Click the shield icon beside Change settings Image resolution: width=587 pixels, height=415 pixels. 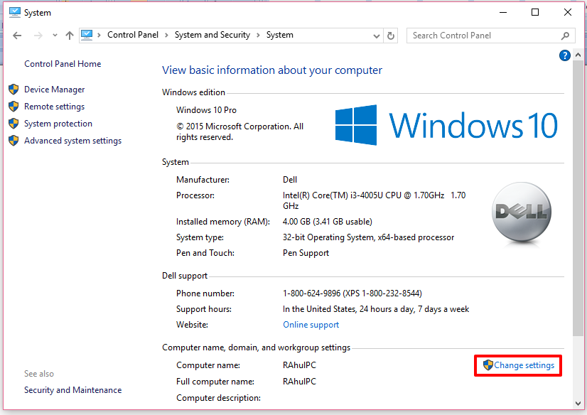point(487,365)
